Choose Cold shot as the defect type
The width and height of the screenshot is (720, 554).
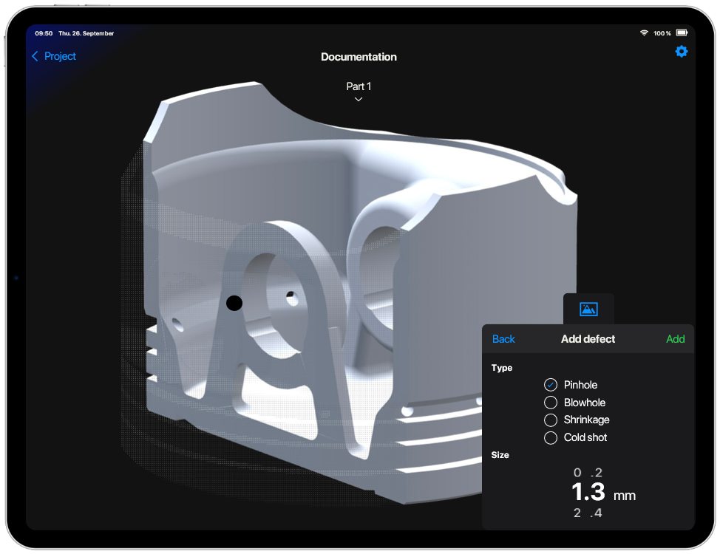tap(551, 437)
